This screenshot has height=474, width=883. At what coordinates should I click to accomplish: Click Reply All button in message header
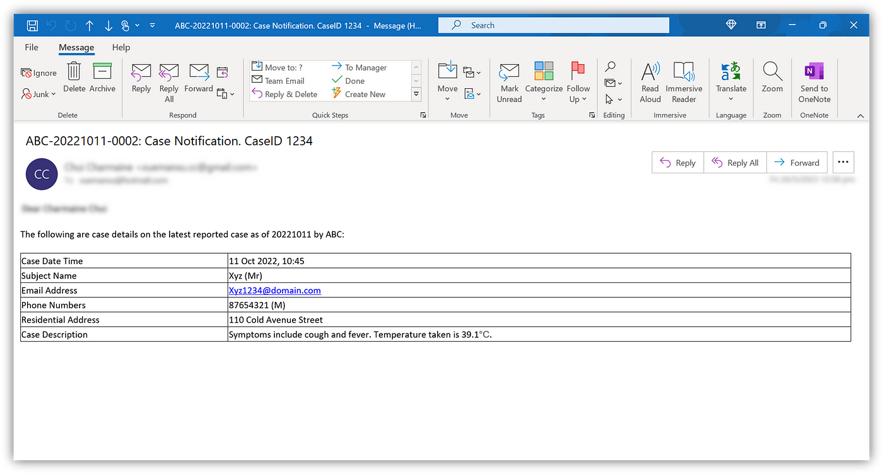(735, 163)
